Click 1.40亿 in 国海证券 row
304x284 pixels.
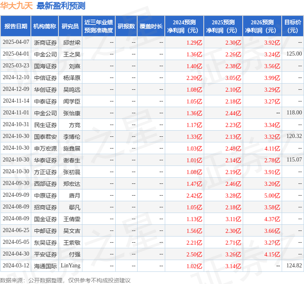point(194,66)
